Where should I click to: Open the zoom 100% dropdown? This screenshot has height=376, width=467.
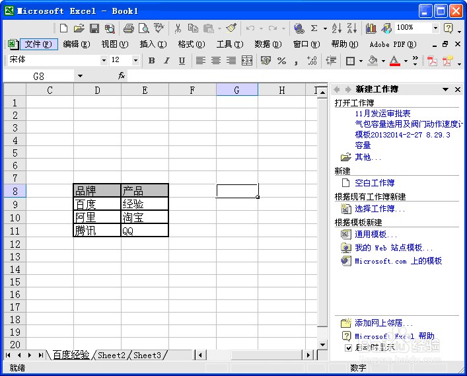(435, 28)
